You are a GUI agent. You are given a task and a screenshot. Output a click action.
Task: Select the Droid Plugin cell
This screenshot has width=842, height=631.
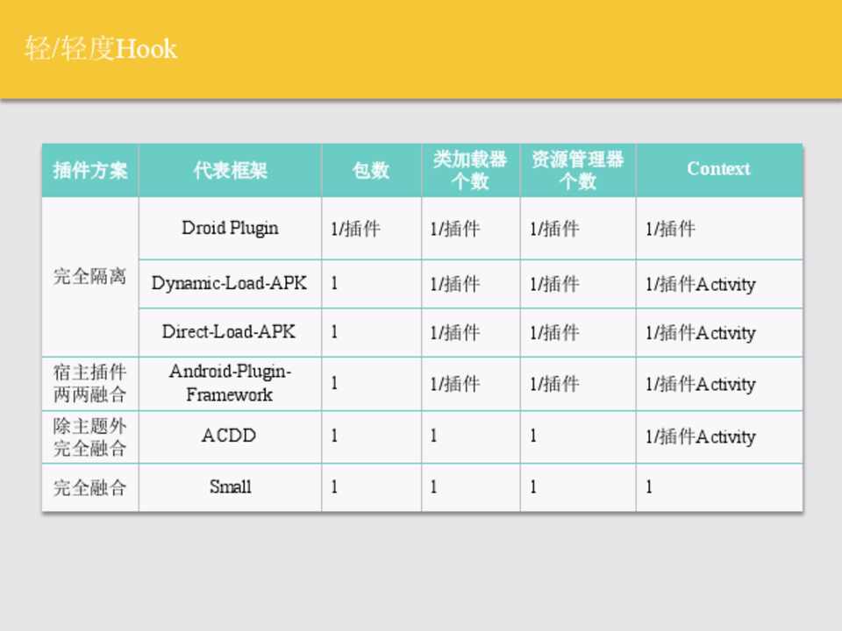coord(230,228)
